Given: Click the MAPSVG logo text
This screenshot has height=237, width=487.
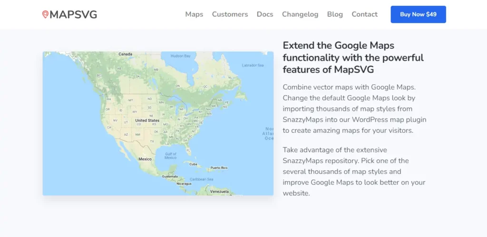Looking at the screenshot, I should [73, 15].
